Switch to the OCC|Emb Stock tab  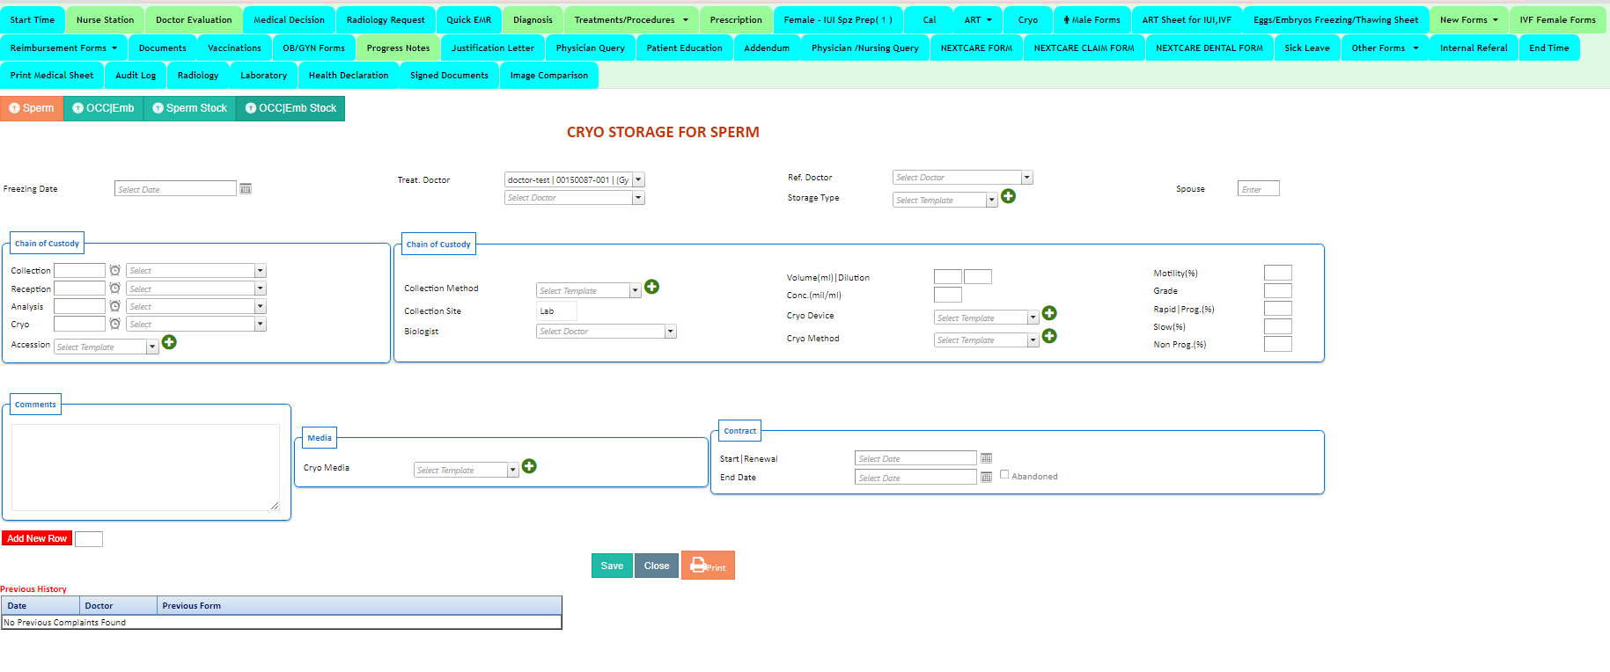point(290,108)
